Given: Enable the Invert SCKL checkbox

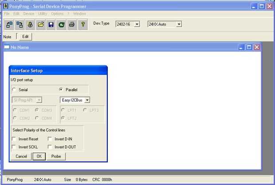Looking at the screenshot, I should 14,146.
